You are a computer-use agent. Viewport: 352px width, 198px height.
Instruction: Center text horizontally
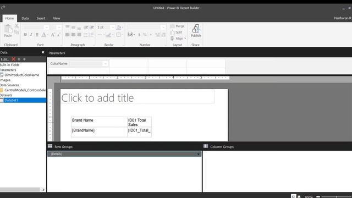[x=73, y=35]
